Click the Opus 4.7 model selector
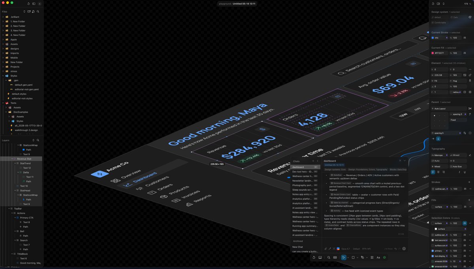474x269 pixels. click(346, 249)
